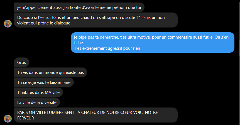Screen dimensions: 240x125
Task: Select the 'T'habites dans MA ville' message
Action: pyautogui.click(x=38, y=92)
